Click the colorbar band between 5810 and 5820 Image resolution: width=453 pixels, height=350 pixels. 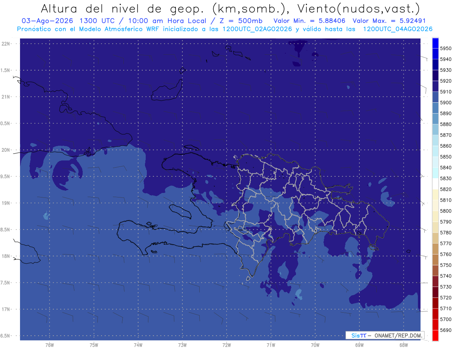point(435,194)
